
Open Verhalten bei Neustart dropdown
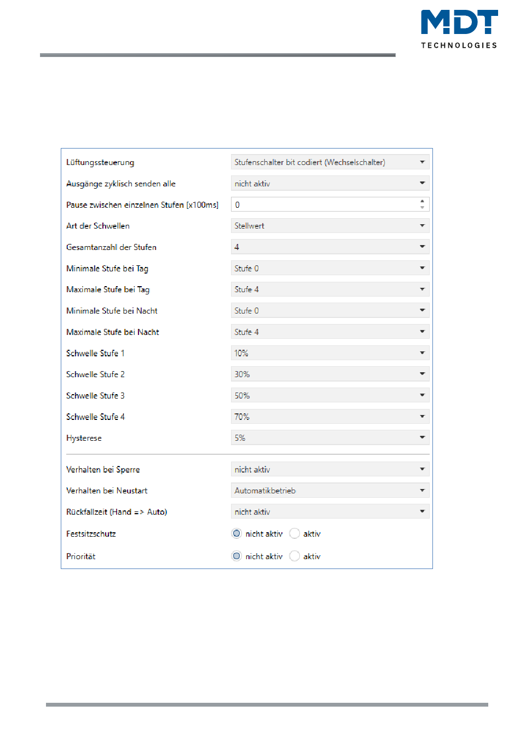coord(330,491)
